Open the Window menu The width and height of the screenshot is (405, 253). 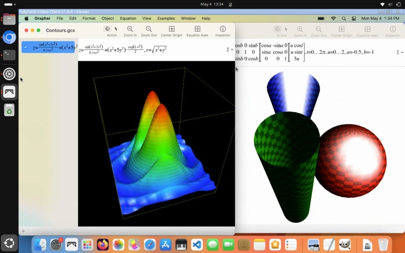188,18
